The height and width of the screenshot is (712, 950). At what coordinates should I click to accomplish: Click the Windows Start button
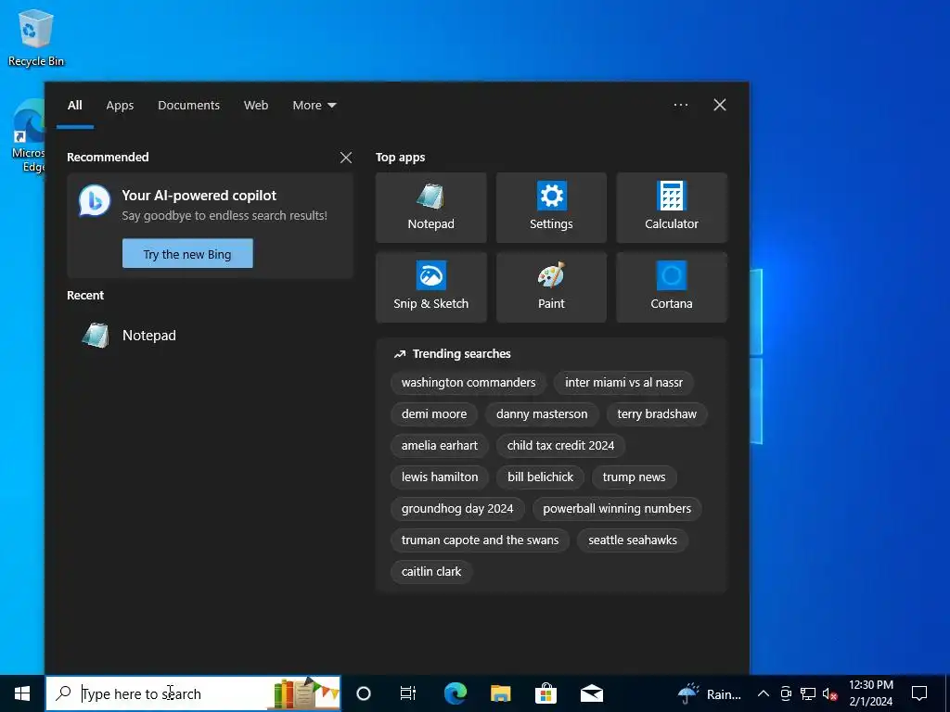pyautogui.click(x=22, y=693)
